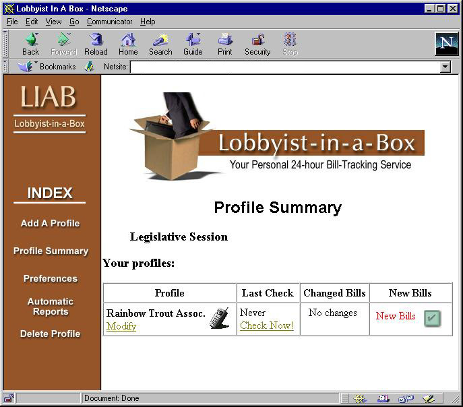Open Preferences in sidebar
The image size is (463, 407).
pos(51,278)
